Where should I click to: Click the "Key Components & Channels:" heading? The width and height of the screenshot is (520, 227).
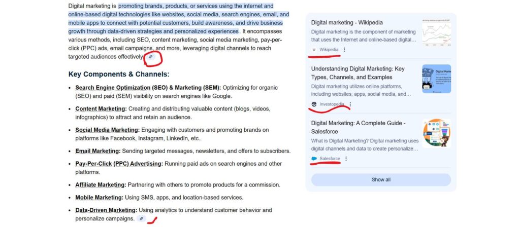(119, 74)
